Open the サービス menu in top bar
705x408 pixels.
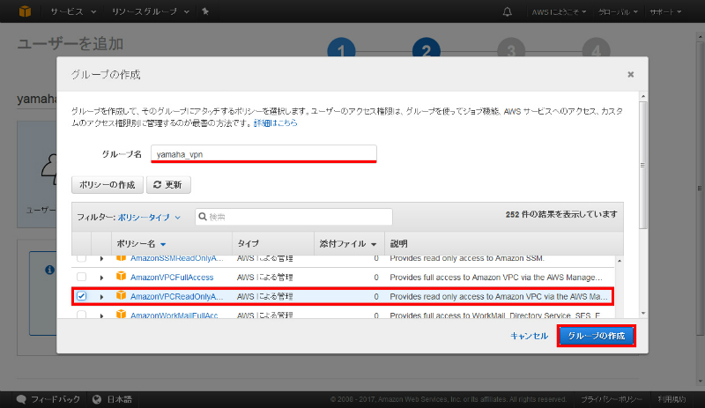(x=73, y=12)
